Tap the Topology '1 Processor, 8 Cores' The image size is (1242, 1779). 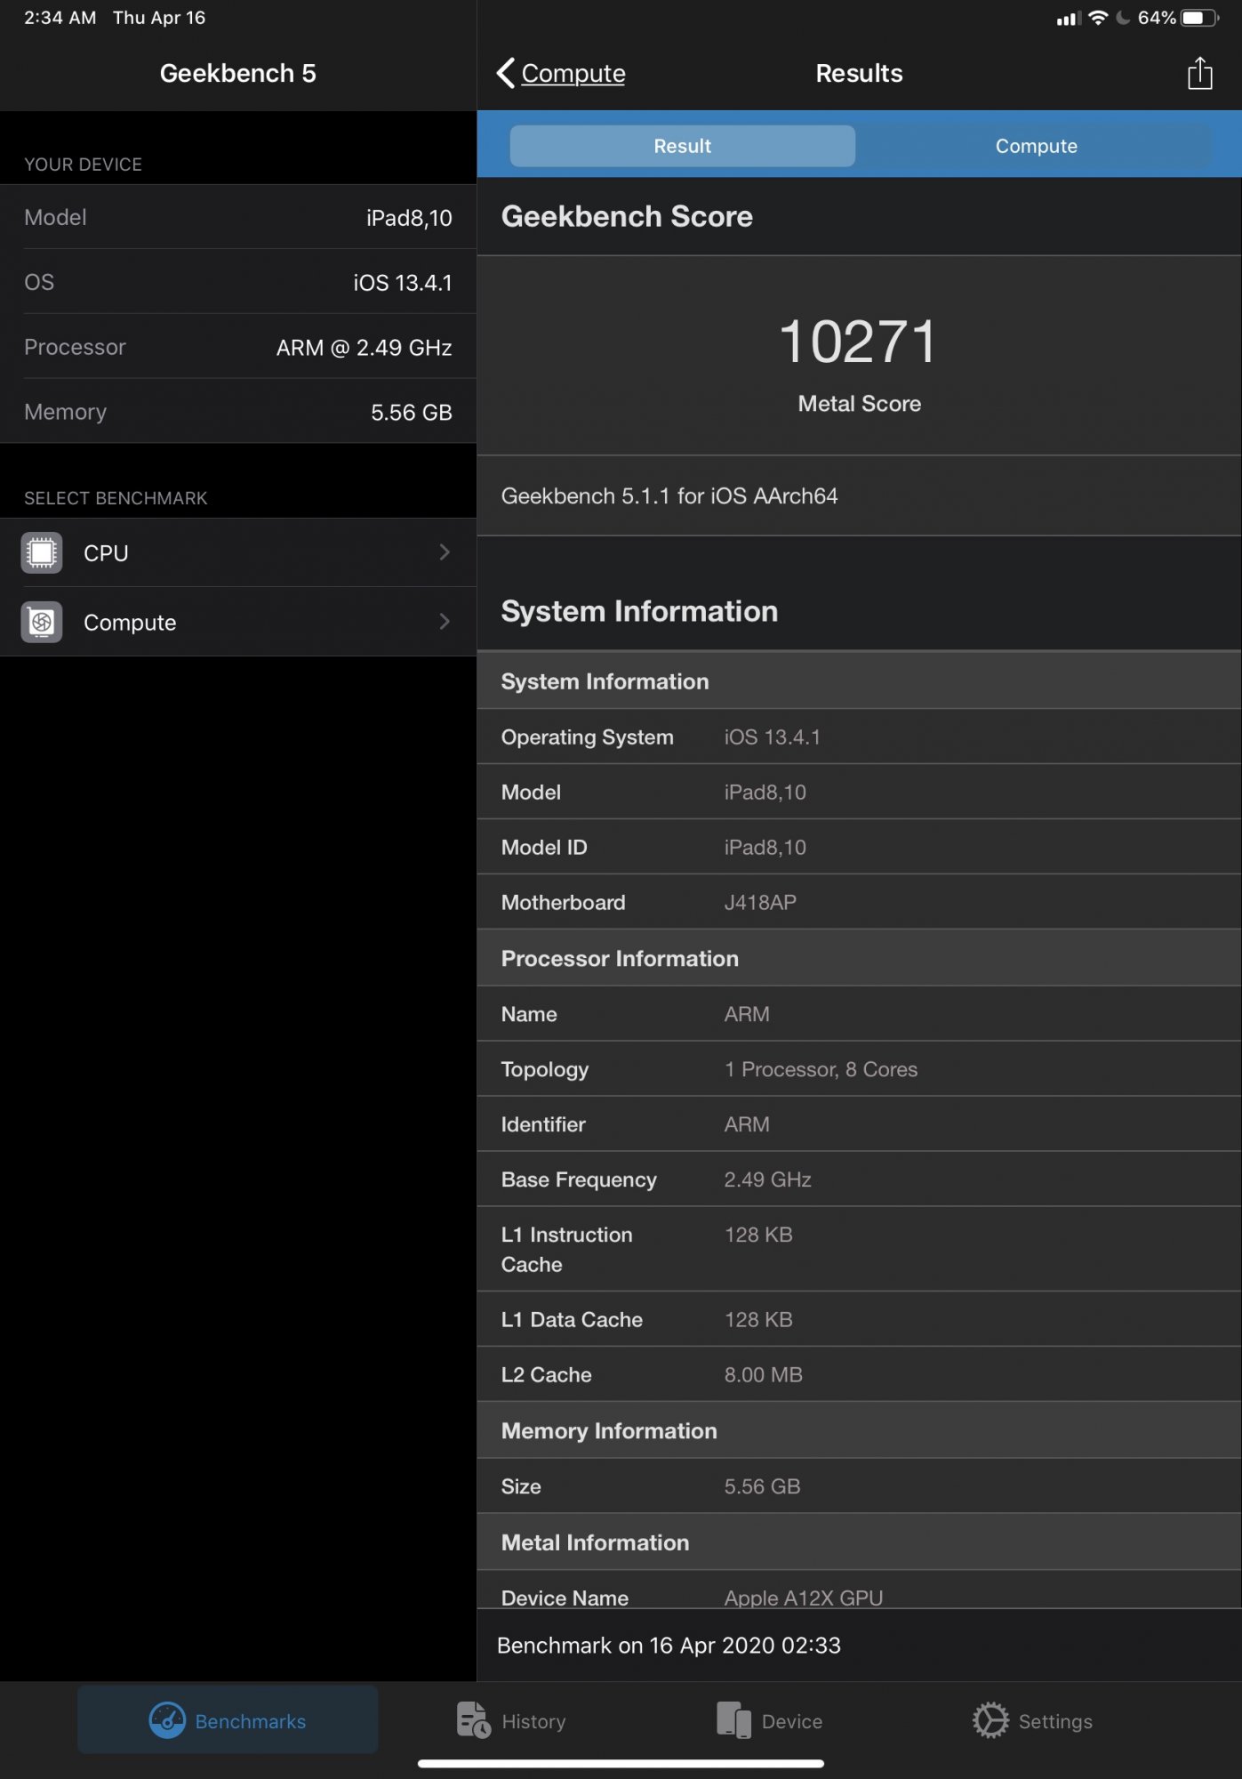coord(821,1070)
